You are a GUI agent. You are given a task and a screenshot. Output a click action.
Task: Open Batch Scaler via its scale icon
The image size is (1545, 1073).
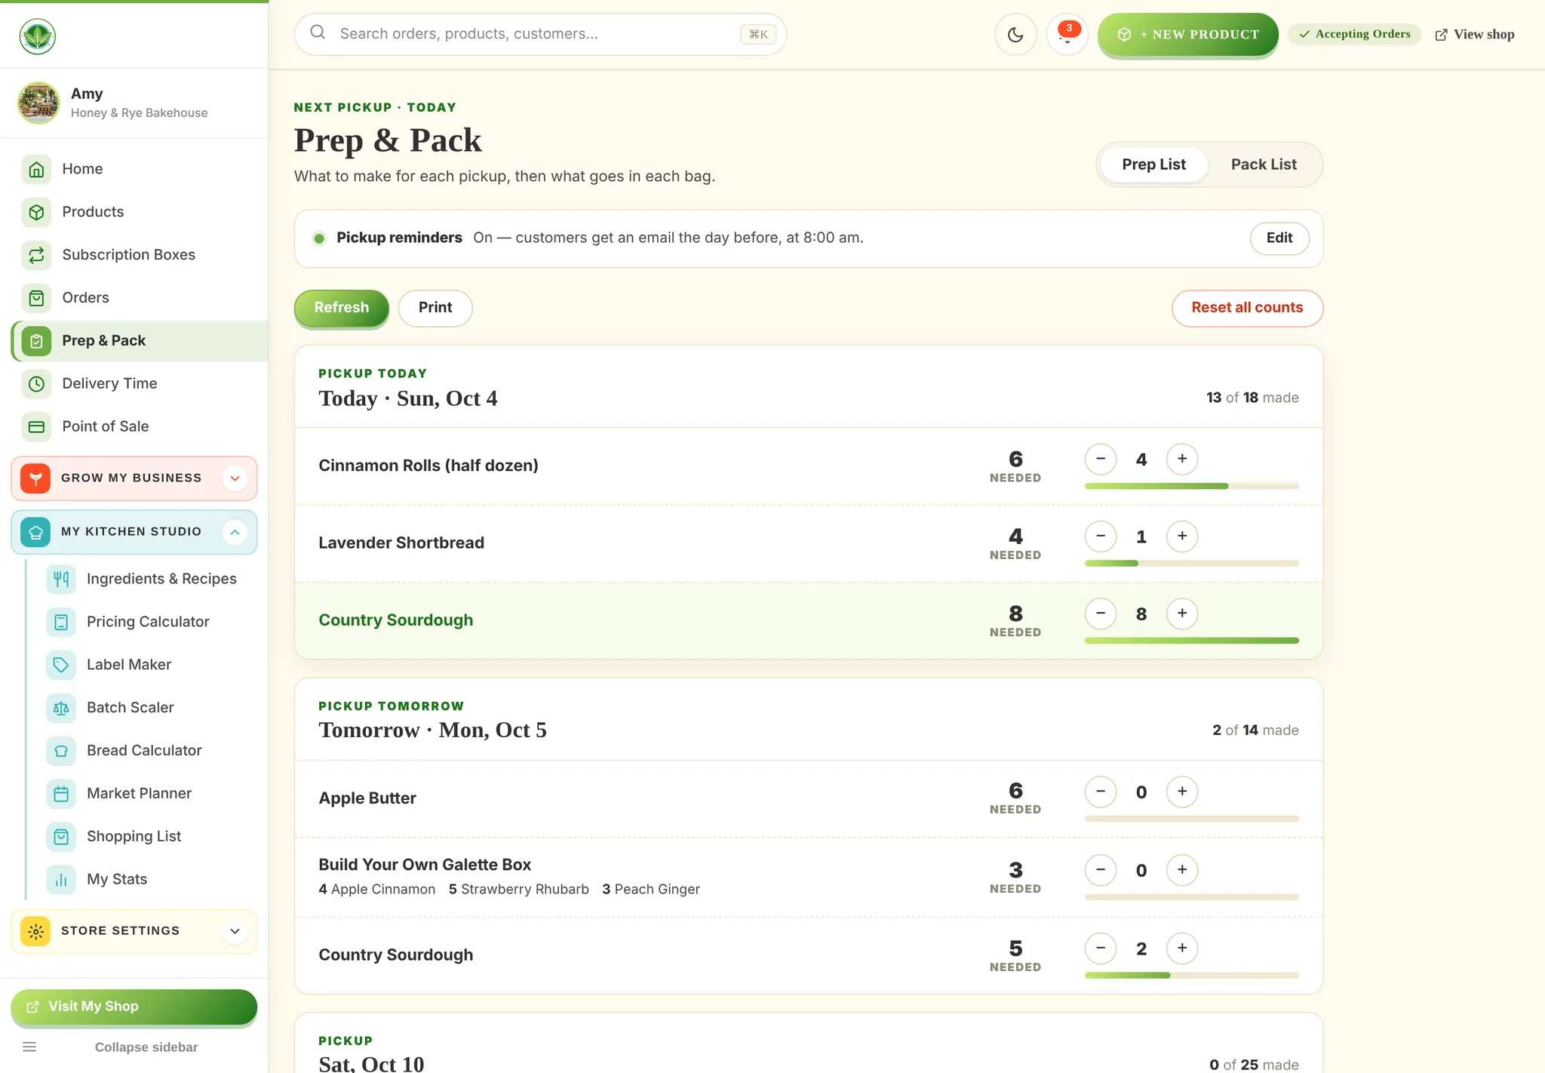[x=61, y=708]
